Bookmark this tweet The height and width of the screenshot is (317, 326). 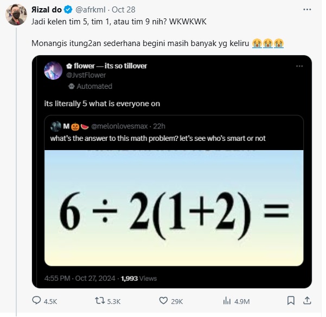[291, 301]
